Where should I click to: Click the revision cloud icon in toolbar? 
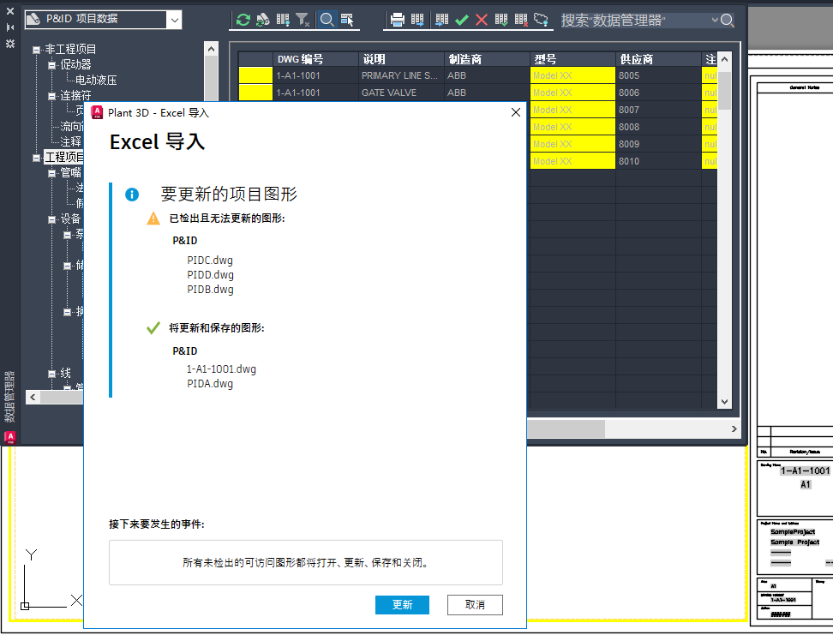[x=541, y=21]
